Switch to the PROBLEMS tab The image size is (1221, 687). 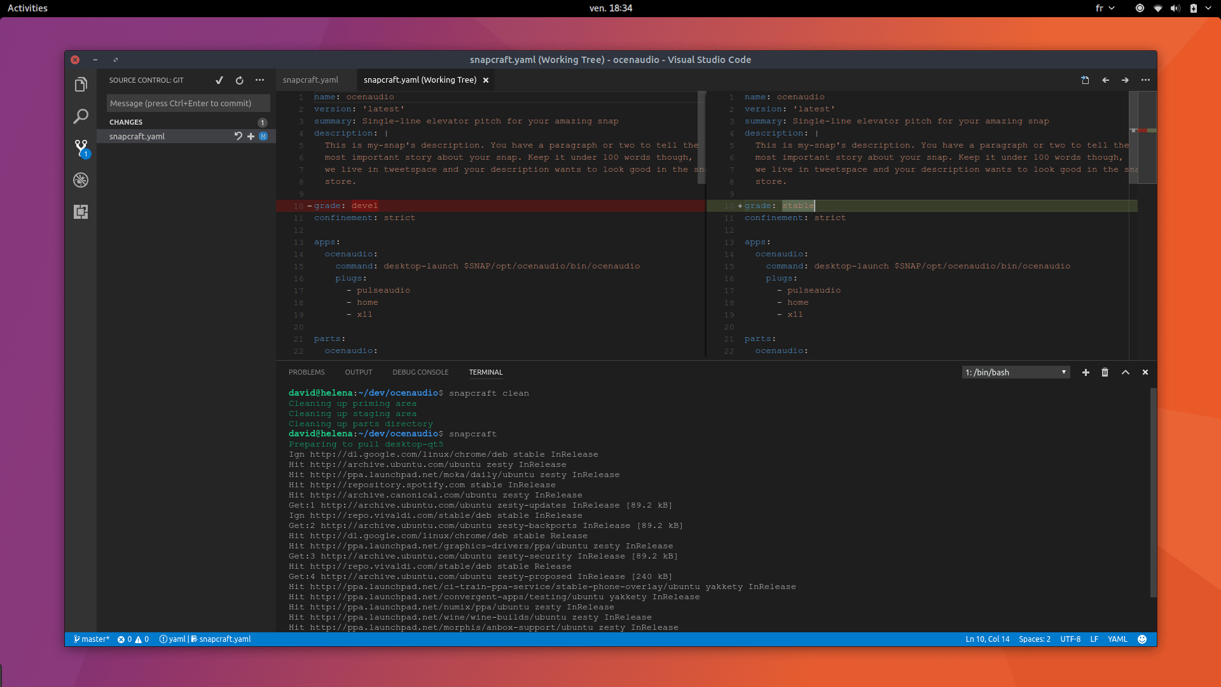click(x=307, y=371)
